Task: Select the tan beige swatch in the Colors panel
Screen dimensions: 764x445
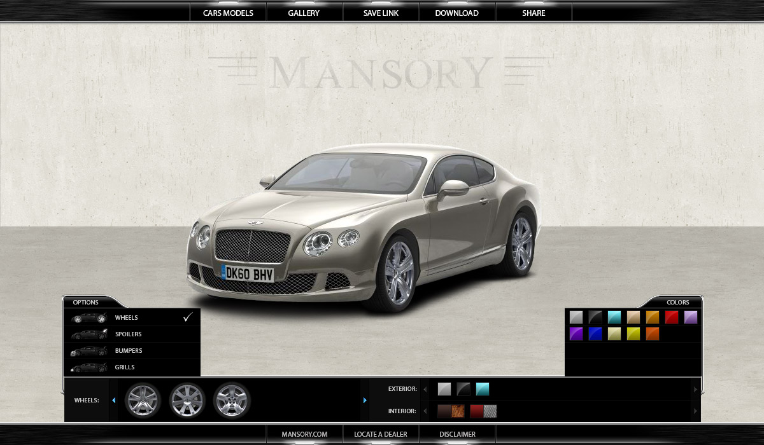Action: 633,317
